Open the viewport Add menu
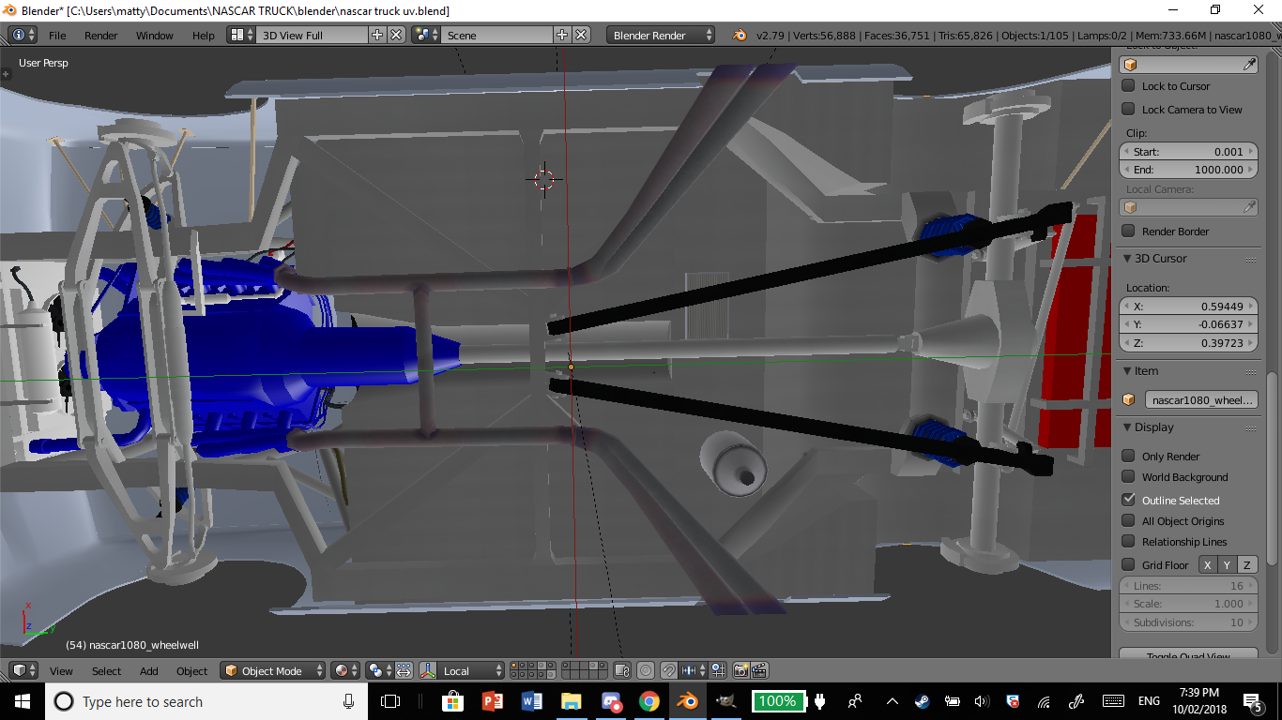Viewport: 1282px width, 720px height. pyautogui.click(x=149, y=671)
